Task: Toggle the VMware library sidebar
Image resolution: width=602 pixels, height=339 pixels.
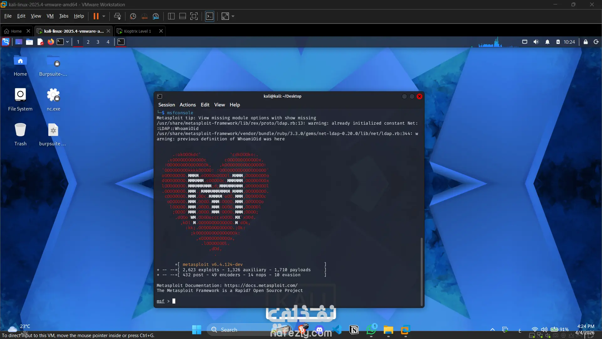Action: 171,16
